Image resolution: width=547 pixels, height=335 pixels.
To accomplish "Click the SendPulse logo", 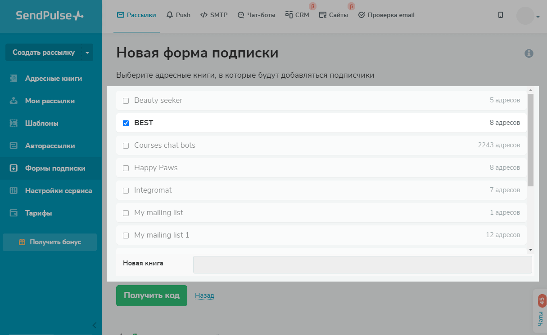I will [x=50, y=16].
